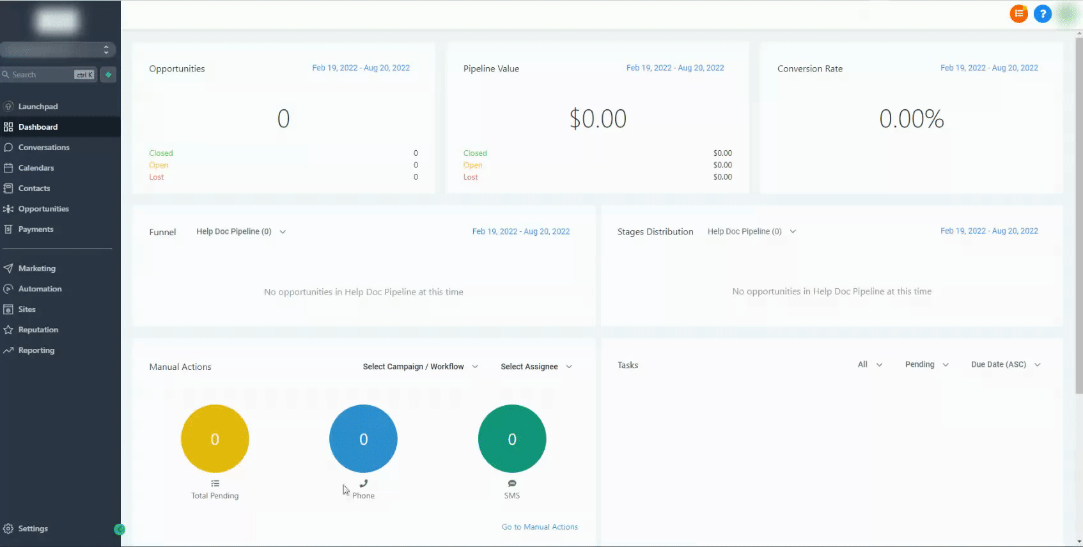Click the Open label in Opportunities card

pyautogui.click(x=159, y=165)
